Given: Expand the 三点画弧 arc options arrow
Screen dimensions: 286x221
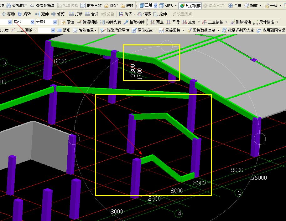Looking at the screenshot, I should [35, 30].
